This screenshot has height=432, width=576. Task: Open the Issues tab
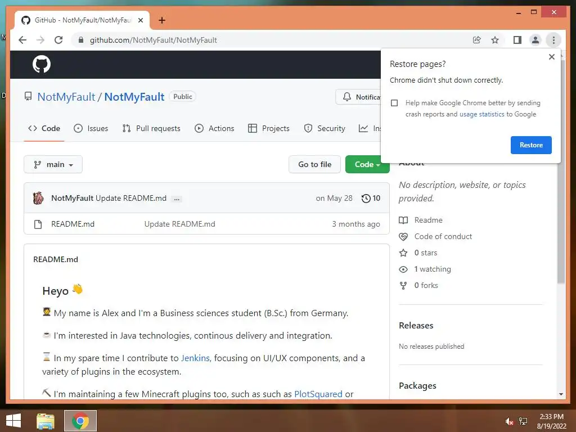tap(91, 129)
